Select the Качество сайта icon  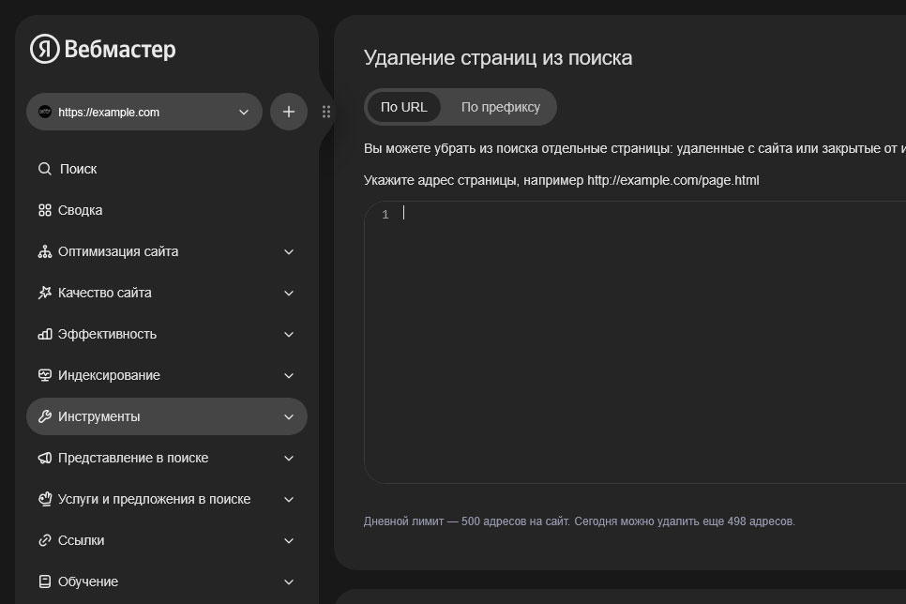44,293
